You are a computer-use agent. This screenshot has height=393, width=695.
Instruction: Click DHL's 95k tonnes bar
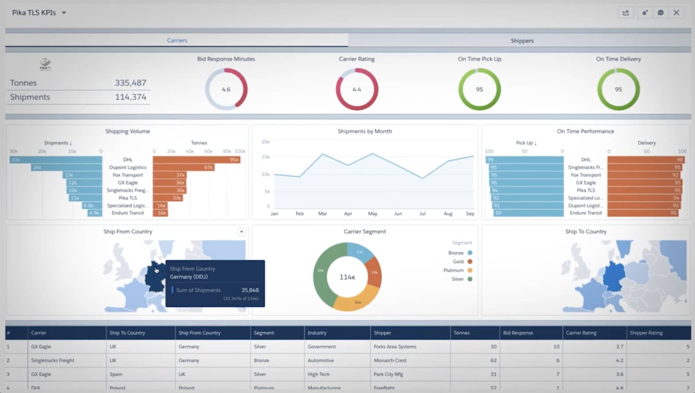197,160
